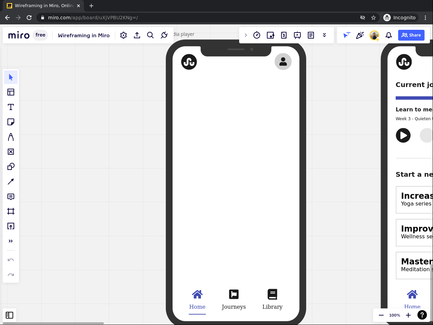The width and height of the screenshot is (433, 325).
Task: Click the blue Share button
Action: [x=411, y=35]
